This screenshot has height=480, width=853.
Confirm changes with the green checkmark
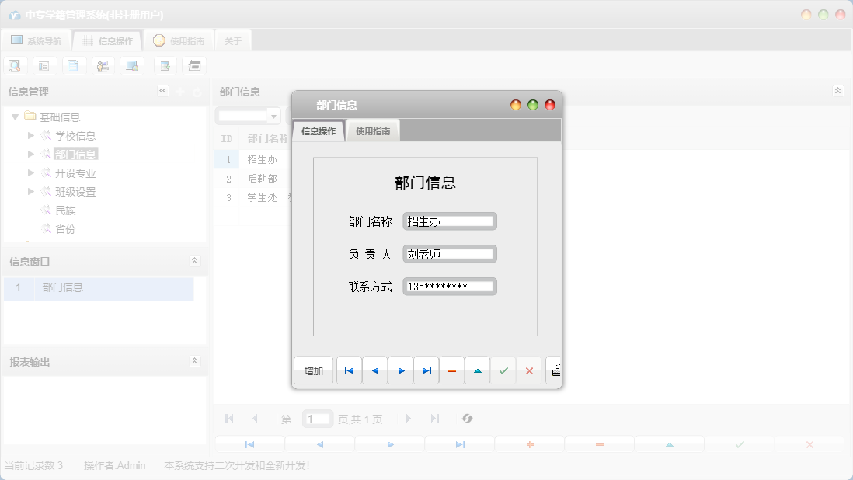[x=503, y=370]
